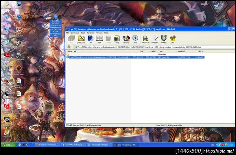Click the "Selected 538,532,419 bytes" status text
The image size is (236, 155).
(x=87, y=125)
